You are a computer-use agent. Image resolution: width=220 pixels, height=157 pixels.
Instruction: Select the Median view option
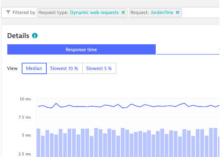point(34,68)
